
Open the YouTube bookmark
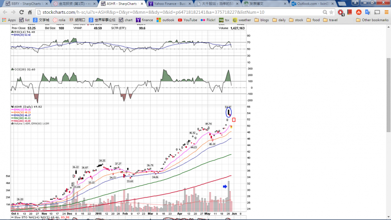pos(187,20)
